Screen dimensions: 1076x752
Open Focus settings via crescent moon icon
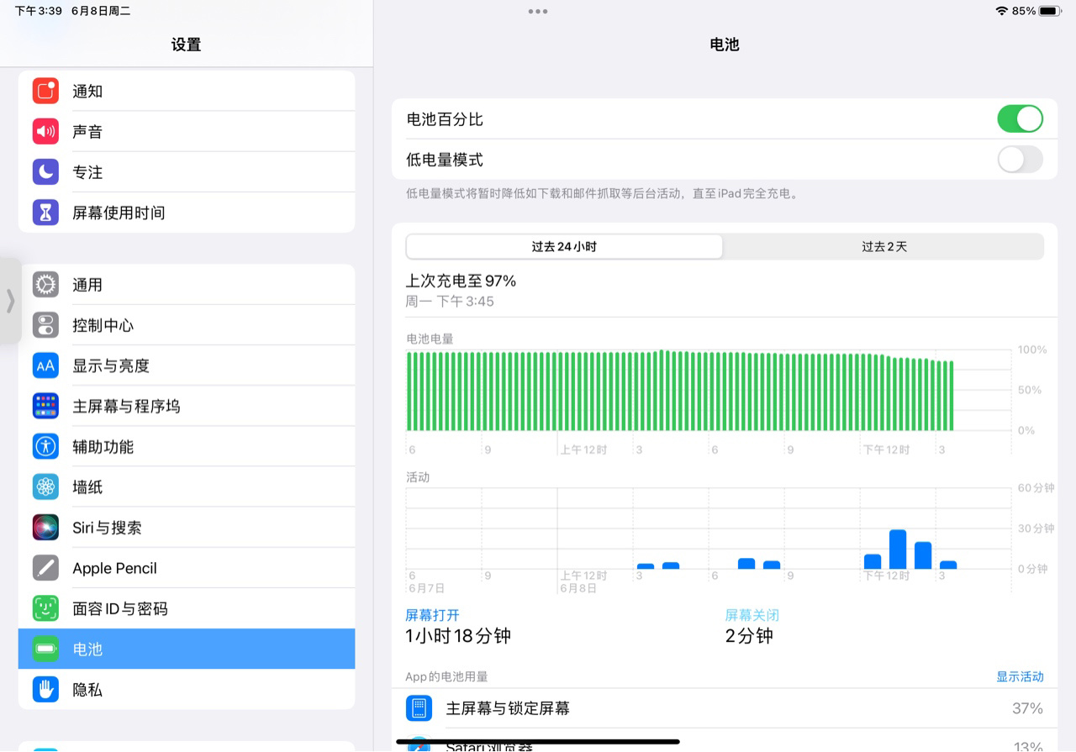(x=45, y=171)
